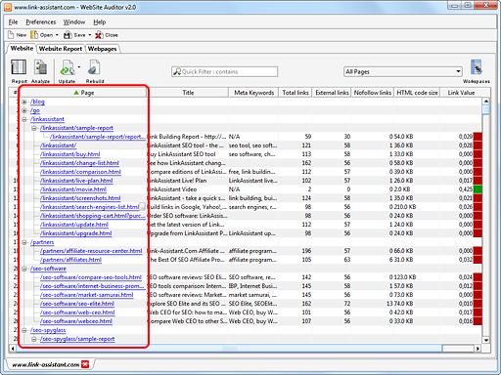Click the green Link Value bar for movie.html
This screenshot has height=375, width=501.
click(478, 189)
